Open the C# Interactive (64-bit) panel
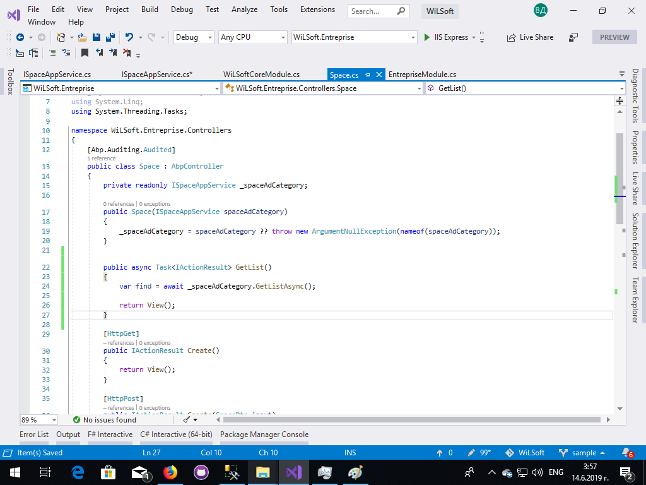Viewport: 646px width, 485px height. click(x=177, y=434)
